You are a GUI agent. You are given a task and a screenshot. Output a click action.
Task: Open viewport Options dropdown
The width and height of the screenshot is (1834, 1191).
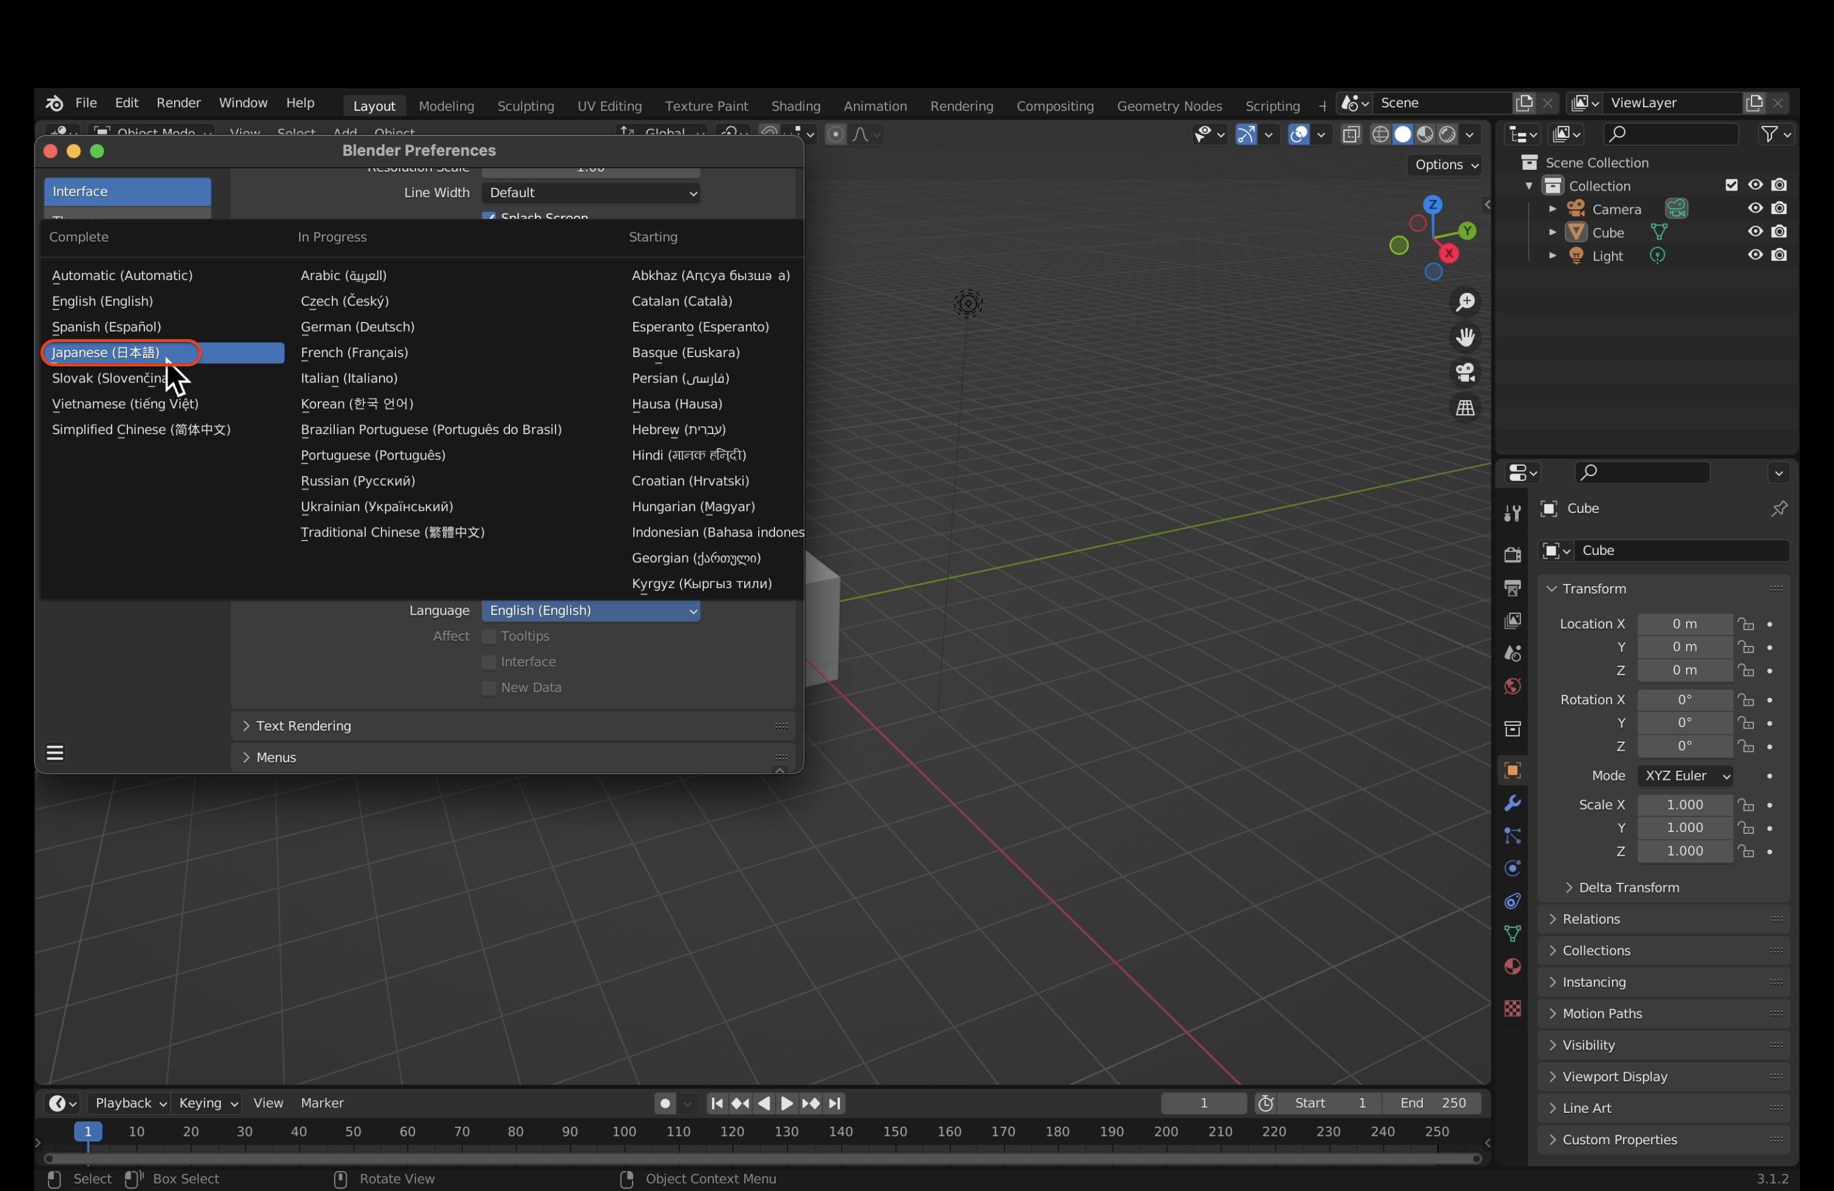click(x=1445, y=165)
